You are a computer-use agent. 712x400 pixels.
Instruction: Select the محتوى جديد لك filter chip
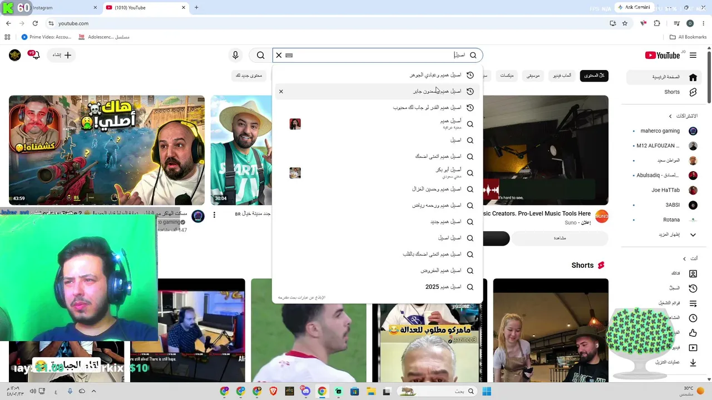coord(249,76)
